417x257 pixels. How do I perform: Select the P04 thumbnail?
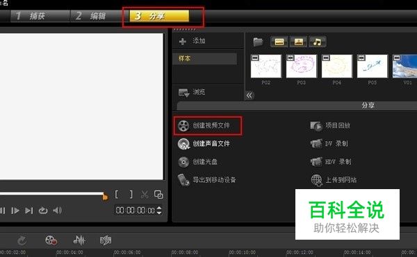point(336,67)
